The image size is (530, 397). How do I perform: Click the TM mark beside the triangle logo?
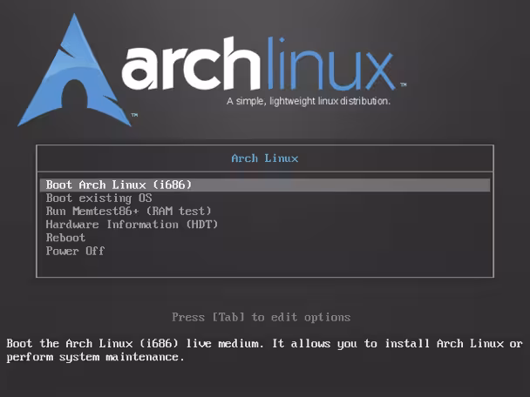click(x=134, y=115)
